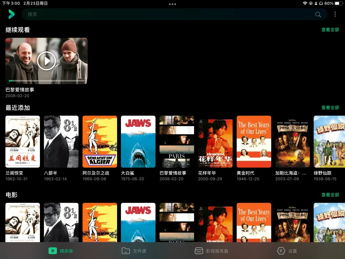The image size is (345, 259).
Task: Tap the three-dot multitasking indicator
Action: [172, 4]
